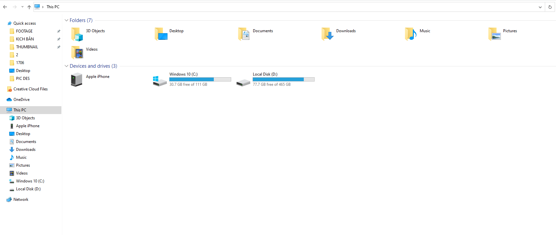Click the Forward navigation arrow
This screenshot has width=556, height=235.
(14, 7)
